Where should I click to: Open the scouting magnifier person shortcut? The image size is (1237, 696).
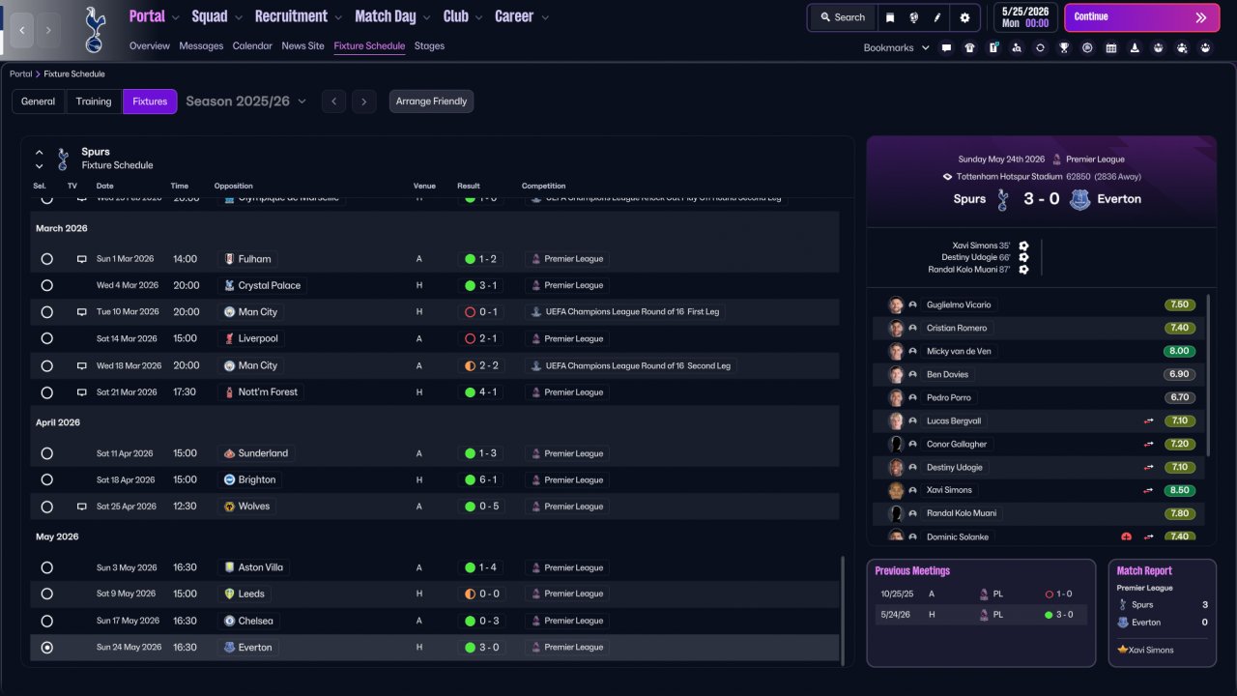1017,47
